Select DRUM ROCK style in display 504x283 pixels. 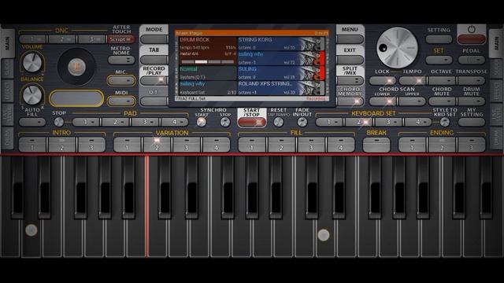point(207,51)
